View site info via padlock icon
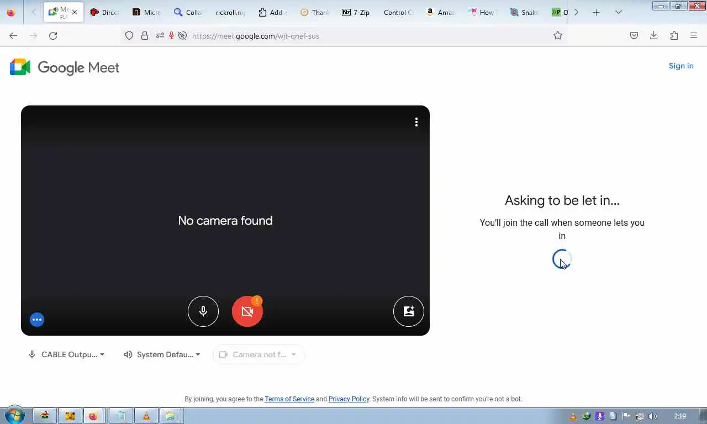707x424 pixels. (x=145, y=36)
